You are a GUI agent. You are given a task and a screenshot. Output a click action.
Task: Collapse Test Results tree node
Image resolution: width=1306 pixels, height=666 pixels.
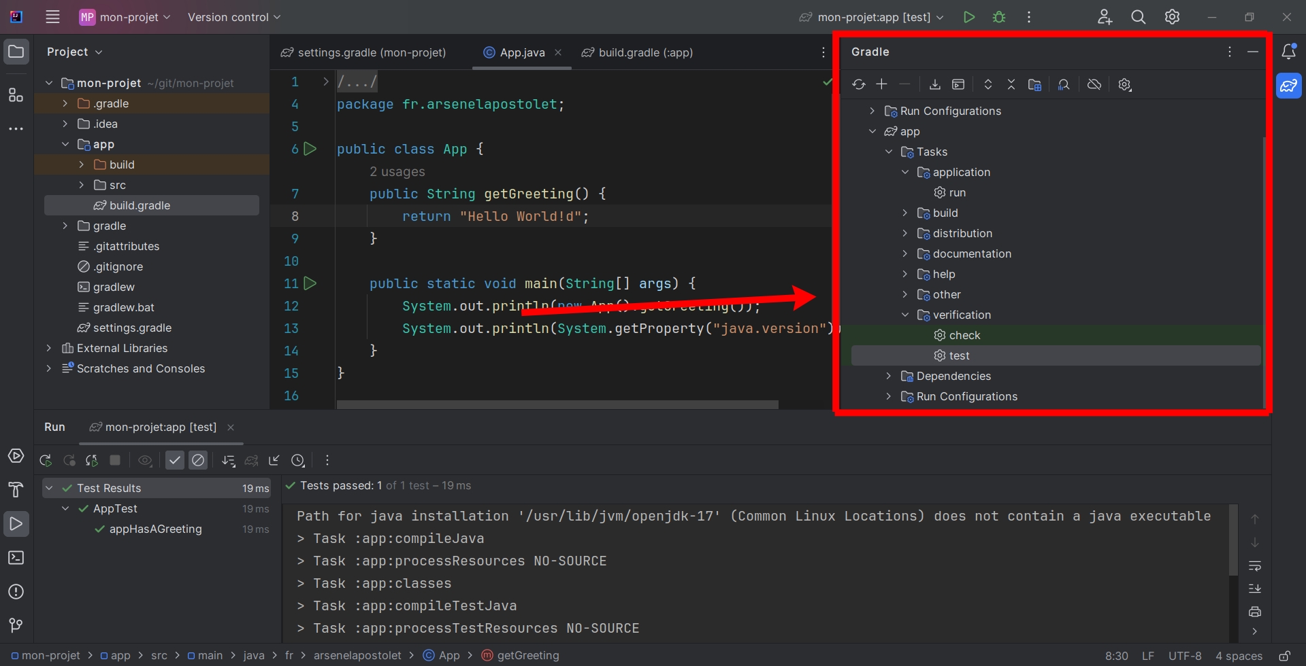(49, 488)
